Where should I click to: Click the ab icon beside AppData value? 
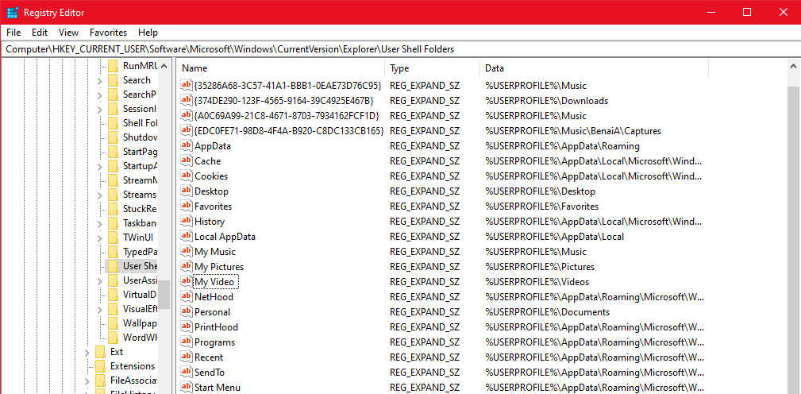pyautogui.click(x=187, y=145)
